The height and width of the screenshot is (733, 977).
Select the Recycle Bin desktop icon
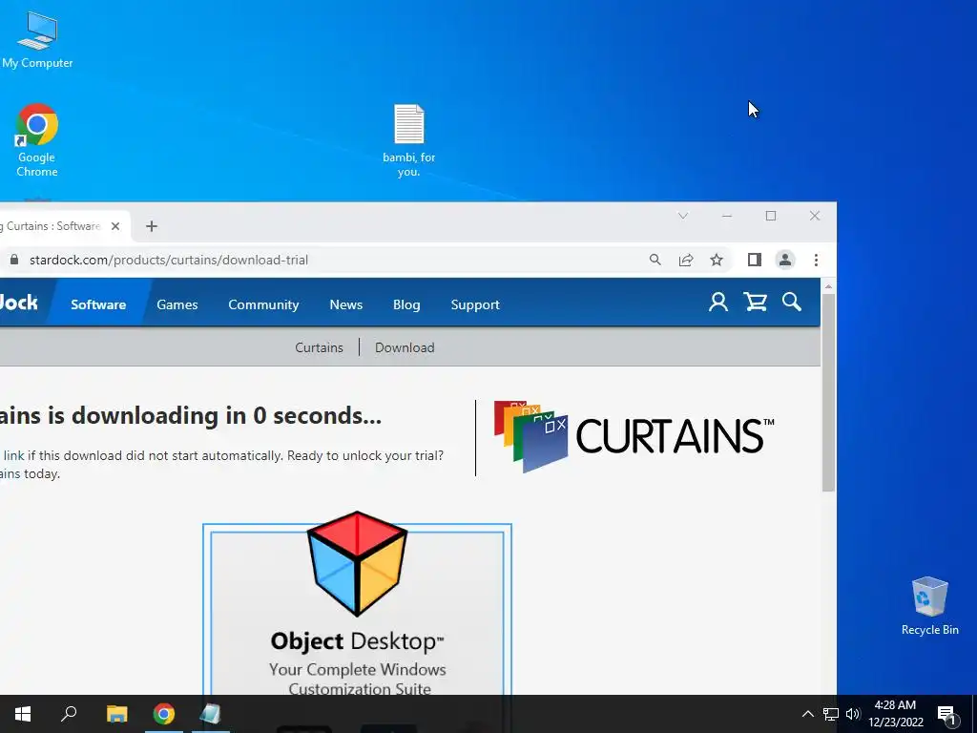[929, 606]
